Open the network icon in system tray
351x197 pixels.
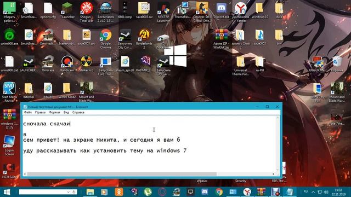[320, 192]
